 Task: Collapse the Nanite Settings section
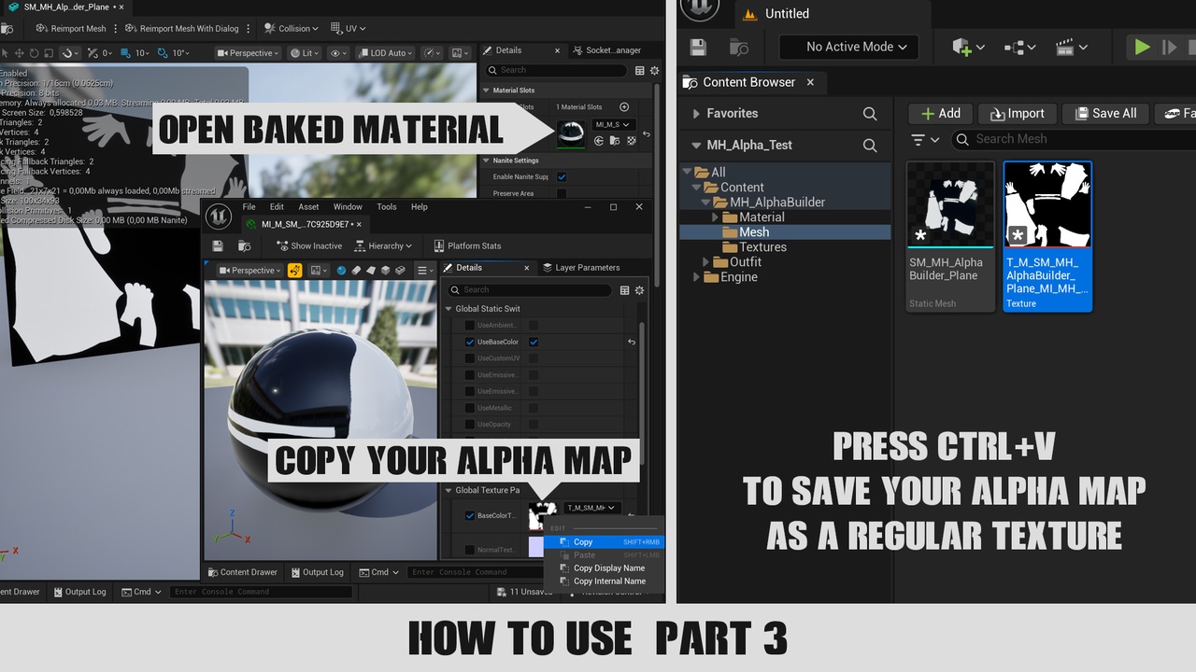click(x=486, y=161)
